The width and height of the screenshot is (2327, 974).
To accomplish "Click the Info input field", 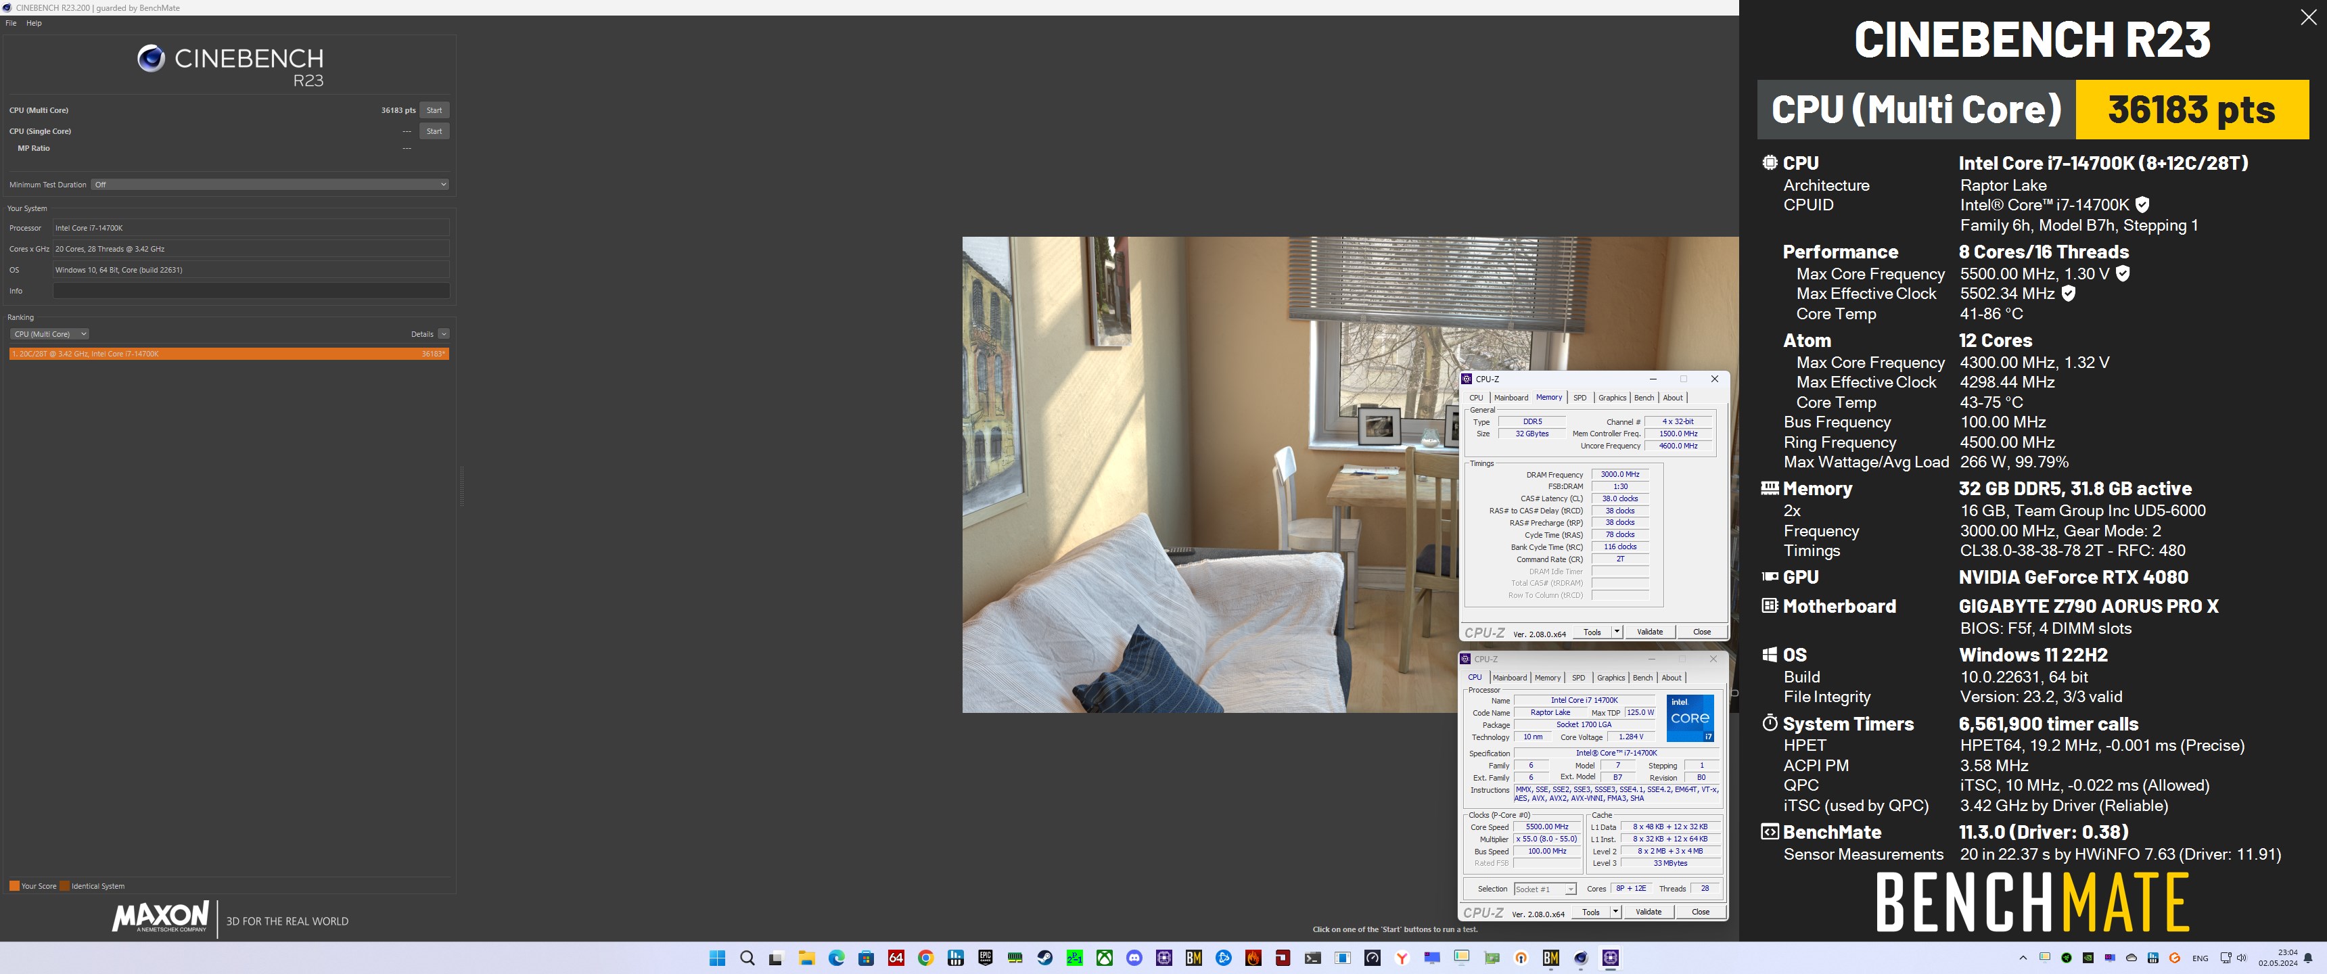I will (251, 291).
